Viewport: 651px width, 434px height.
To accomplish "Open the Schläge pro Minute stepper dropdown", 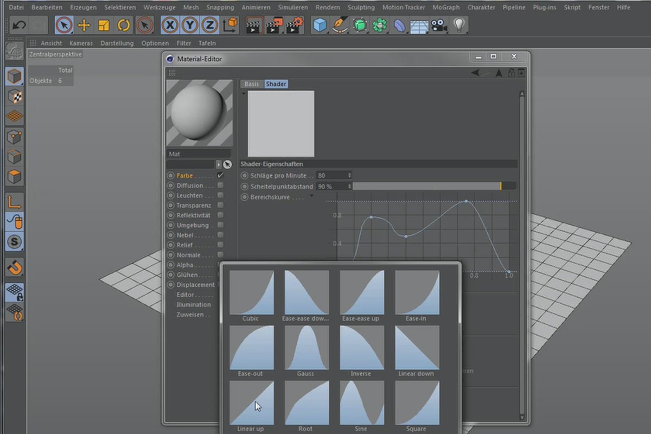I will click(x=350, y=175).
